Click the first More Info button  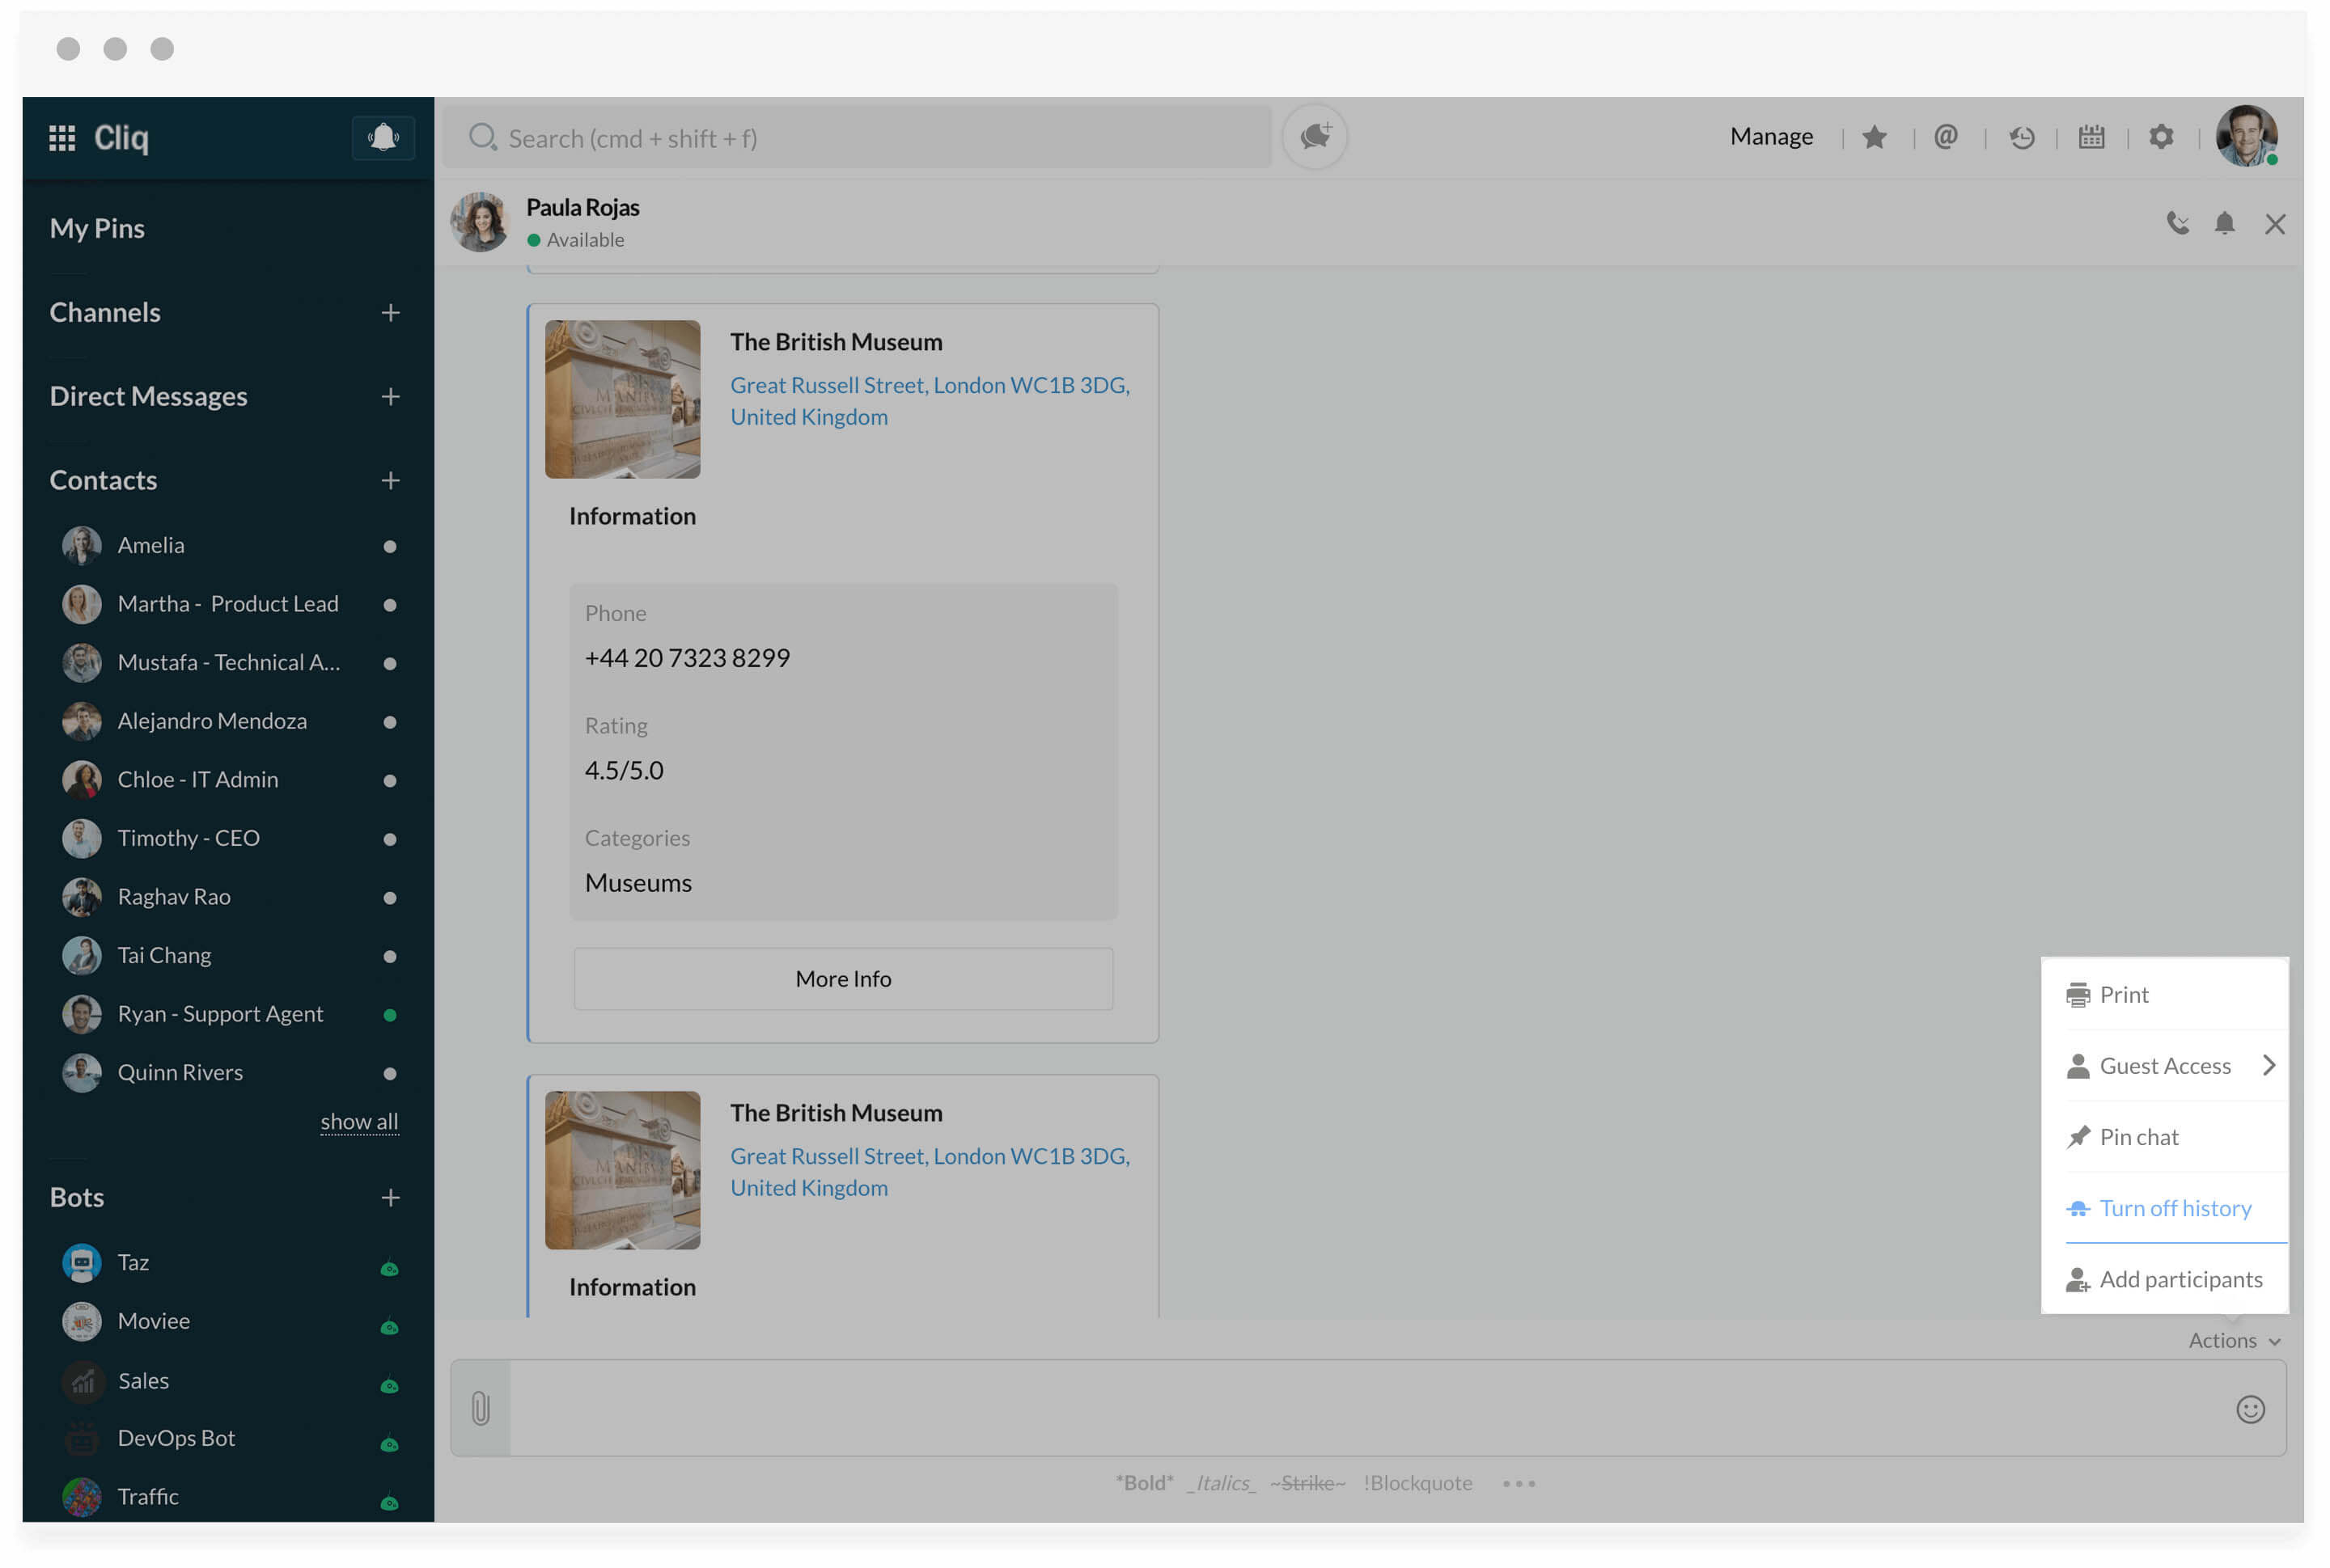tap(842, 979)
